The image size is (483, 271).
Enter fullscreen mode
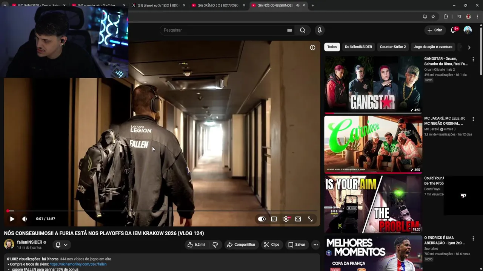click(x=310, y=219)
